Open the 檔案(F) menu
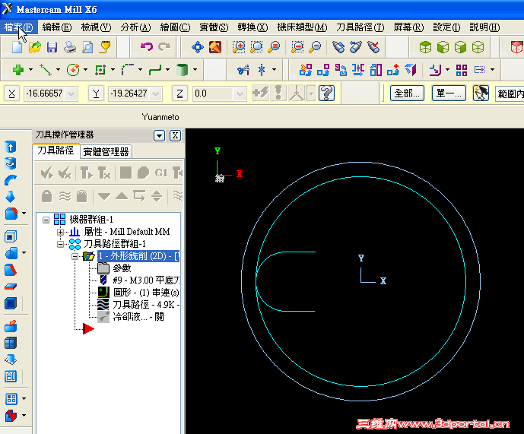This screenshot has height=434, width=524. 19,27
